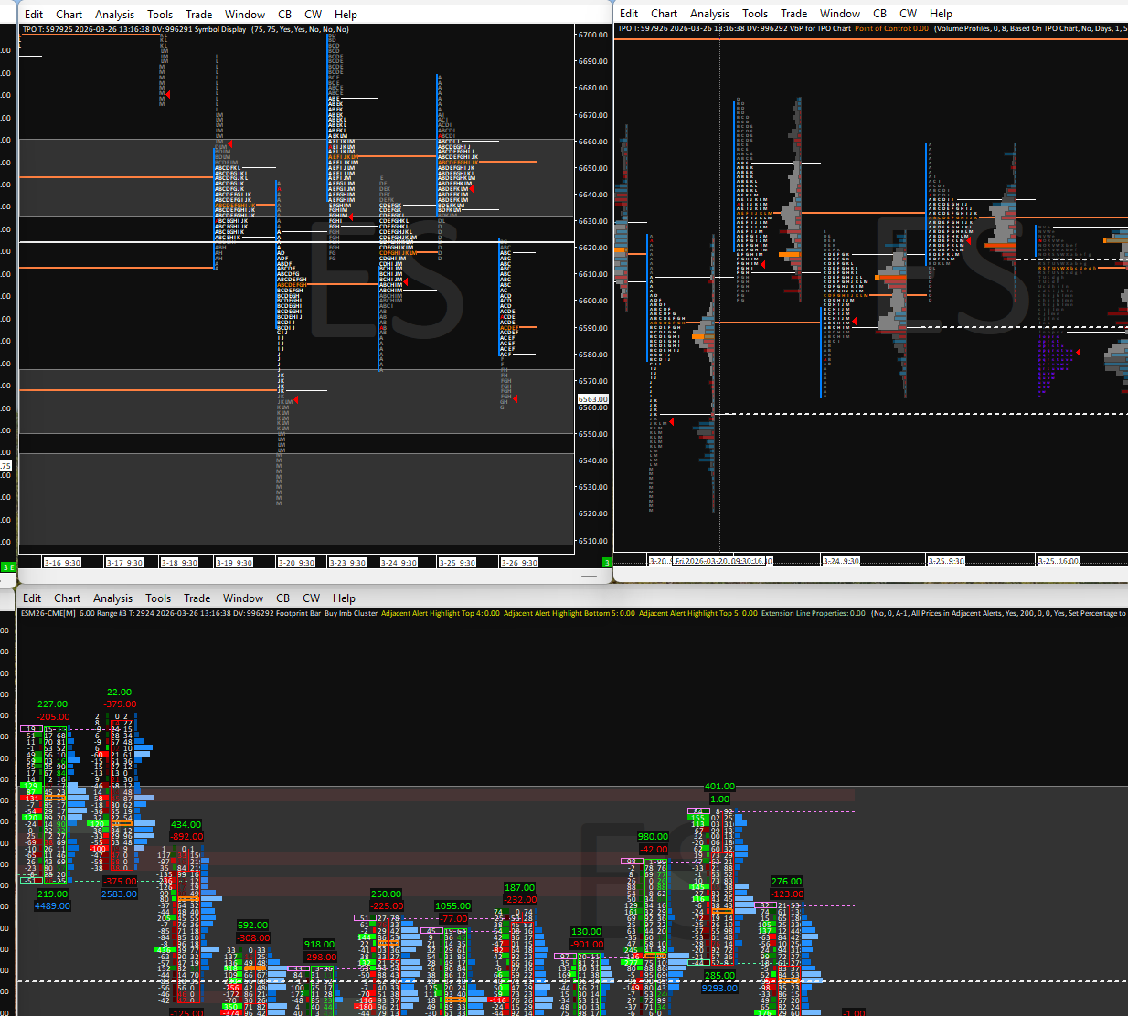Screen dimensions: 1128x1016
Task: Click footprint value 434.00
Action: click(x=186, y=825)
